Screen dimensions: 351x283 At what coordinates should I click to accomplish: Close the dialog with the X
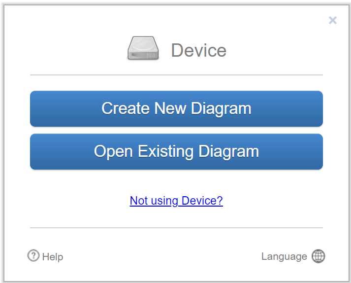tap(333, 20)
